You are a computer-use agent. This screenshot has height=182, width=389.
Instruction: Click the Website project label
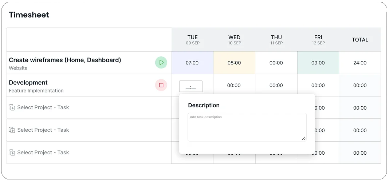point(18,68)
